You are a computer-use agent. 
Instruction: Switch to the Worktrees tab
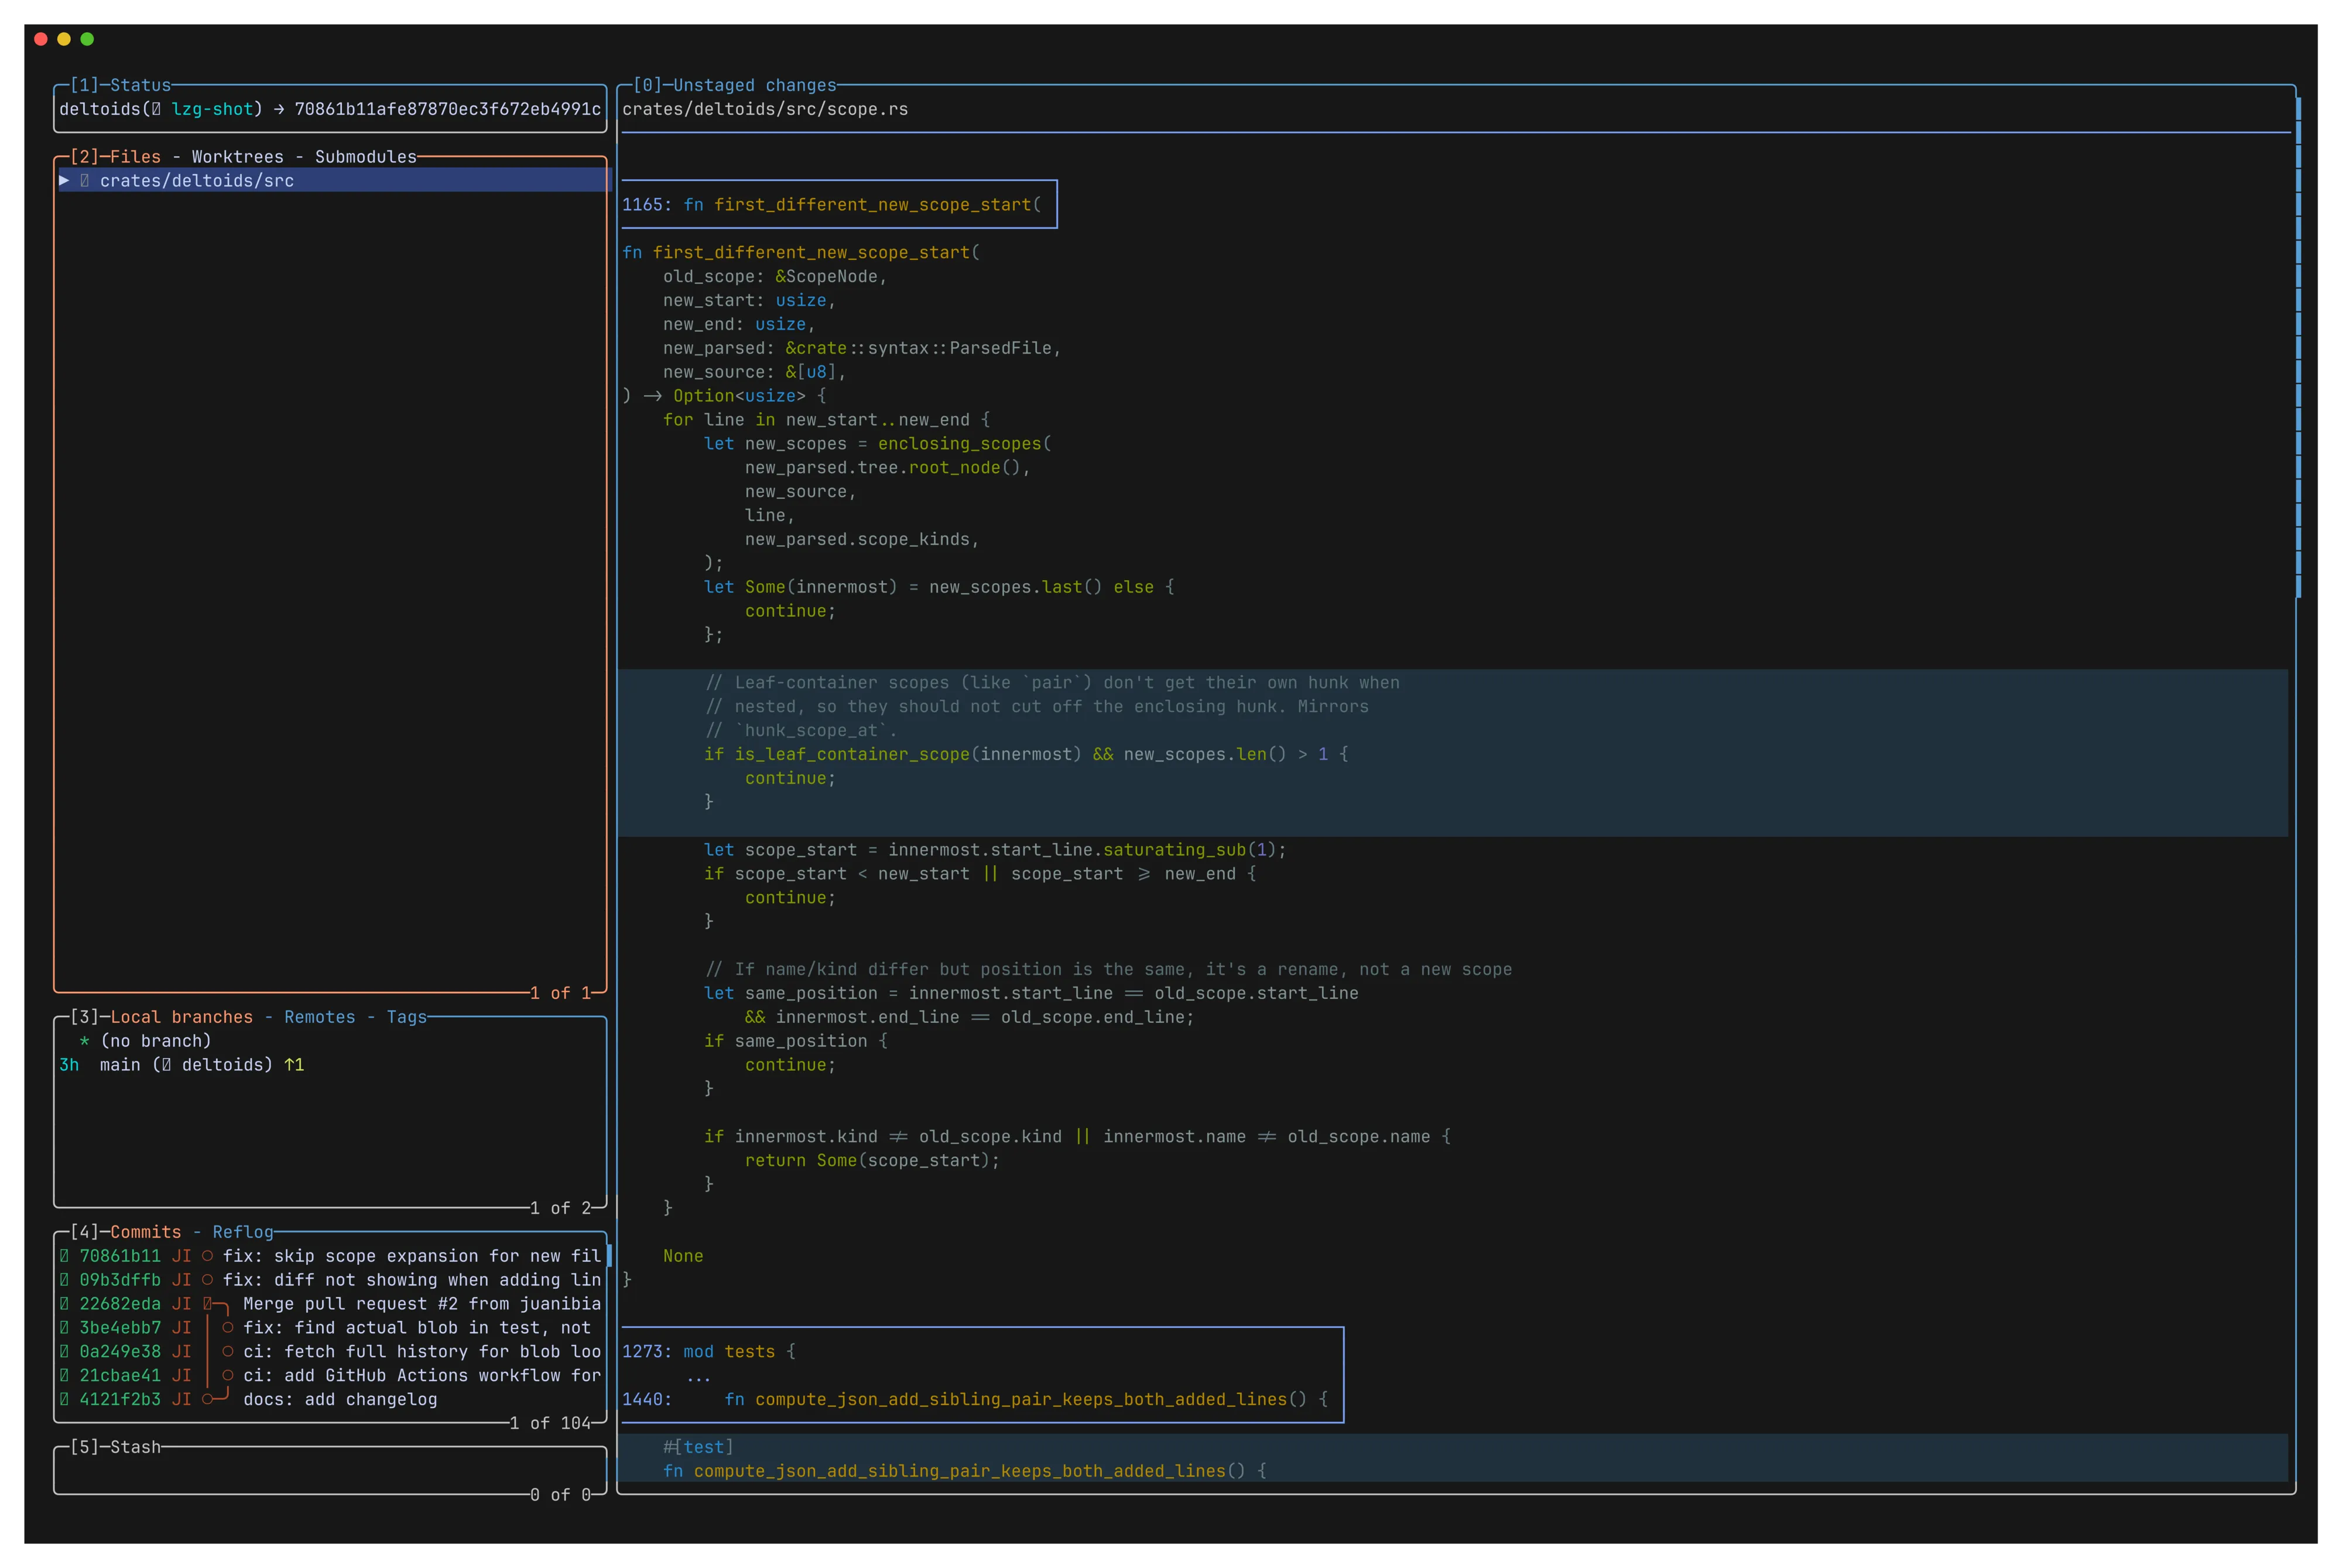(x=238, y=157)
